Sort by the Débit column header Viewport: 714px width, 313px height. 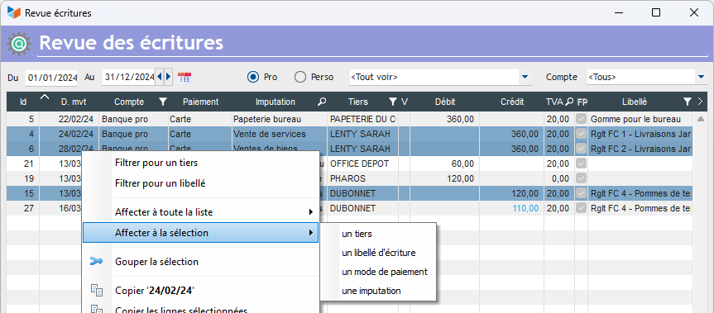[x=445, y=102]
